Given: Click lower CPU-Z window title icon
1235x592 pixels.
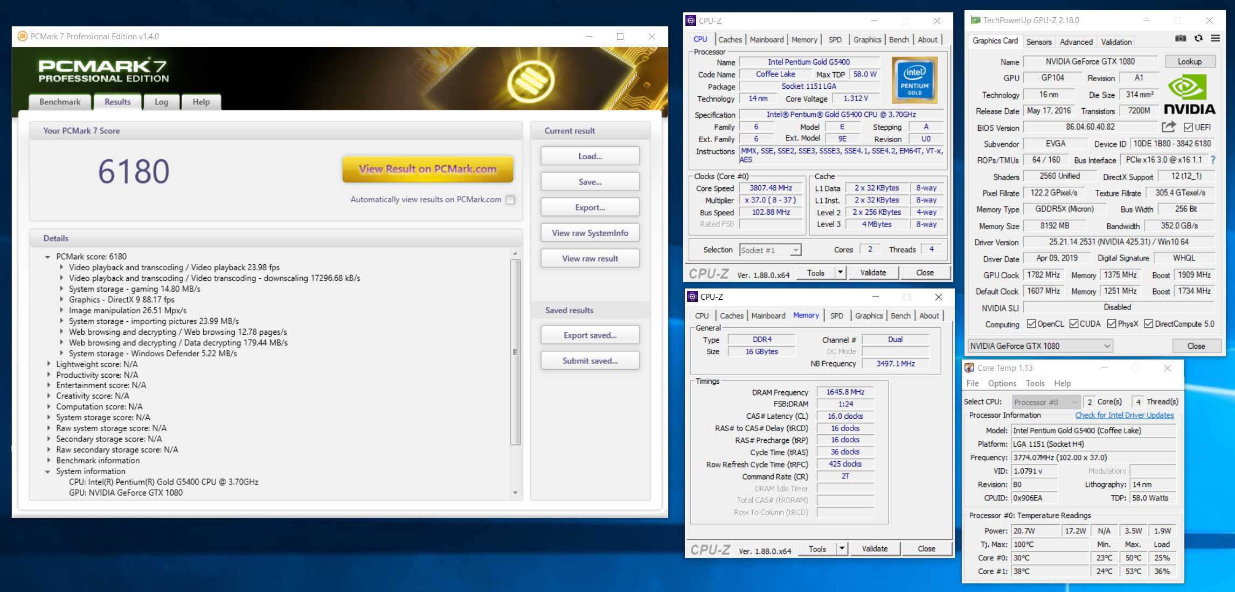Looking at the screenshot, I should pos(692,297).
